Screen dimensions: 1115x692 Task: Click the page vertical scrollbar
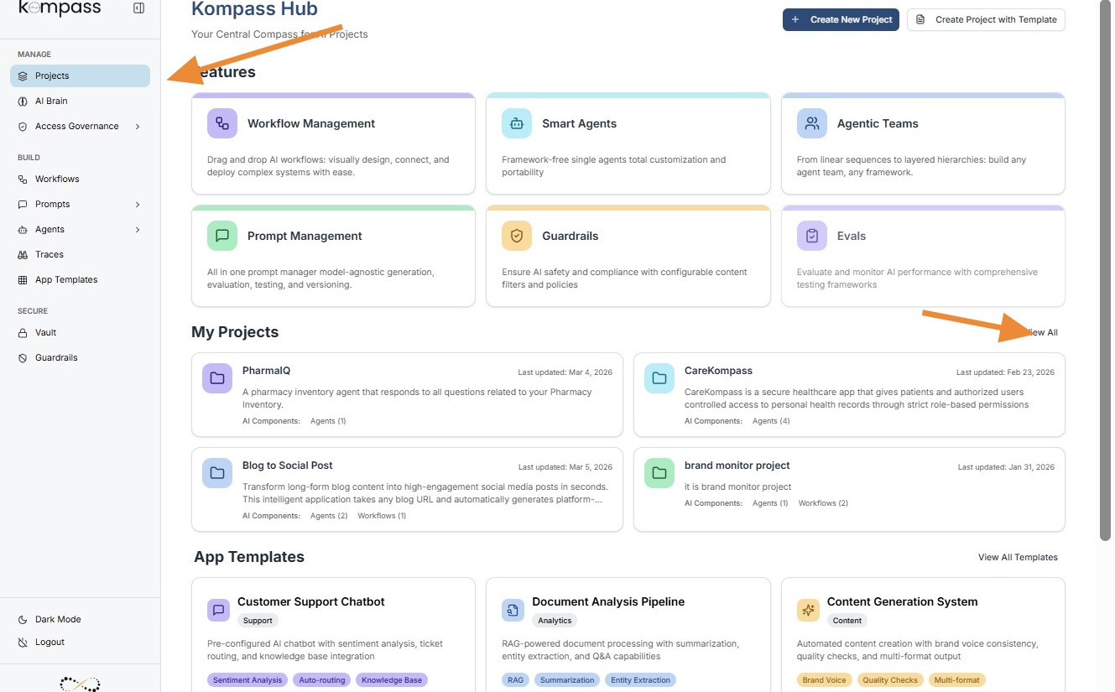[x=1105, y=277]
